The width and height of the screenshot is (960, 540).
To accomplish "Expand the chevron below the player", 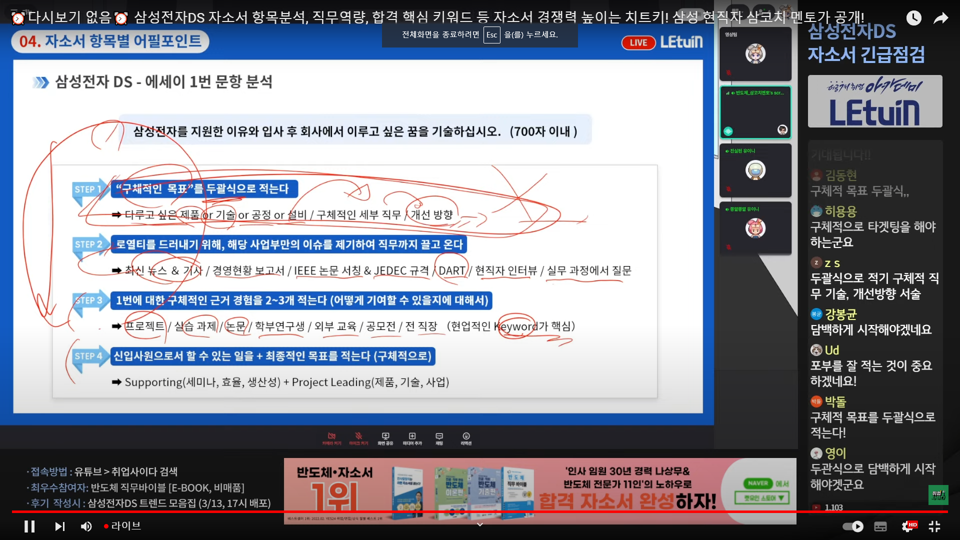I will [479, 524].
